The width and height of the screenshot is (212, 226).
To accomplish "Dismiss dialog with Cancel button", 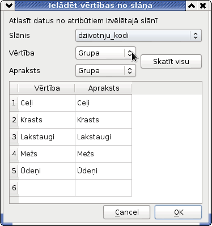I will click(127, 212).
